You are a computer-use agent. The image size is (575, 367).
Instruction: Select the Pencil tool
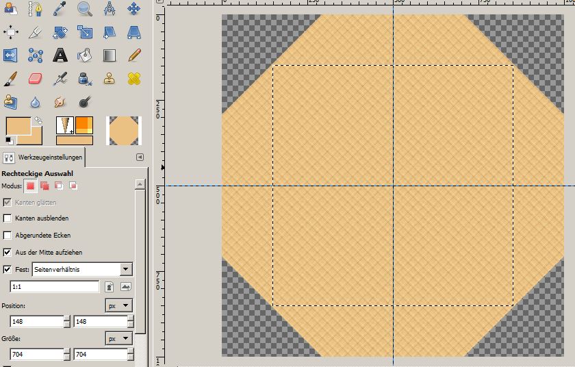click(x=134, y=55)
